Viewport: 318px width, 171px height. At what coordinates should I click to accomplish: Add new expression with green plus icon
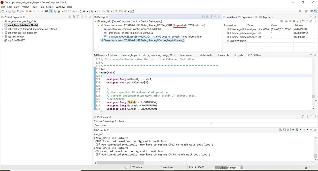286,21
